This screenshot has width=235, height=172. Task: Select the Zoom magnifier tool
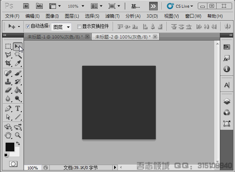pyautogui.click(x=17, y=135)
